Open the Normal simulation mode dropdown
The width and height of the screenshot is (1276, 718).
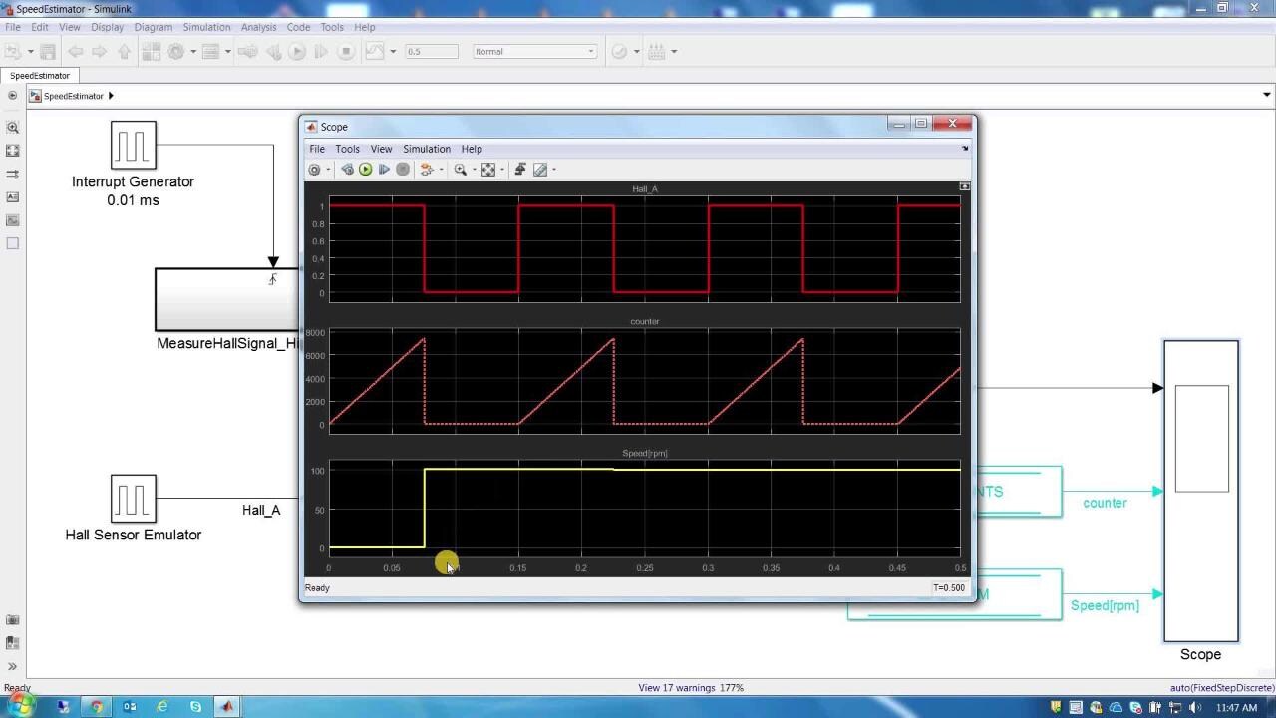click(534, 52)
